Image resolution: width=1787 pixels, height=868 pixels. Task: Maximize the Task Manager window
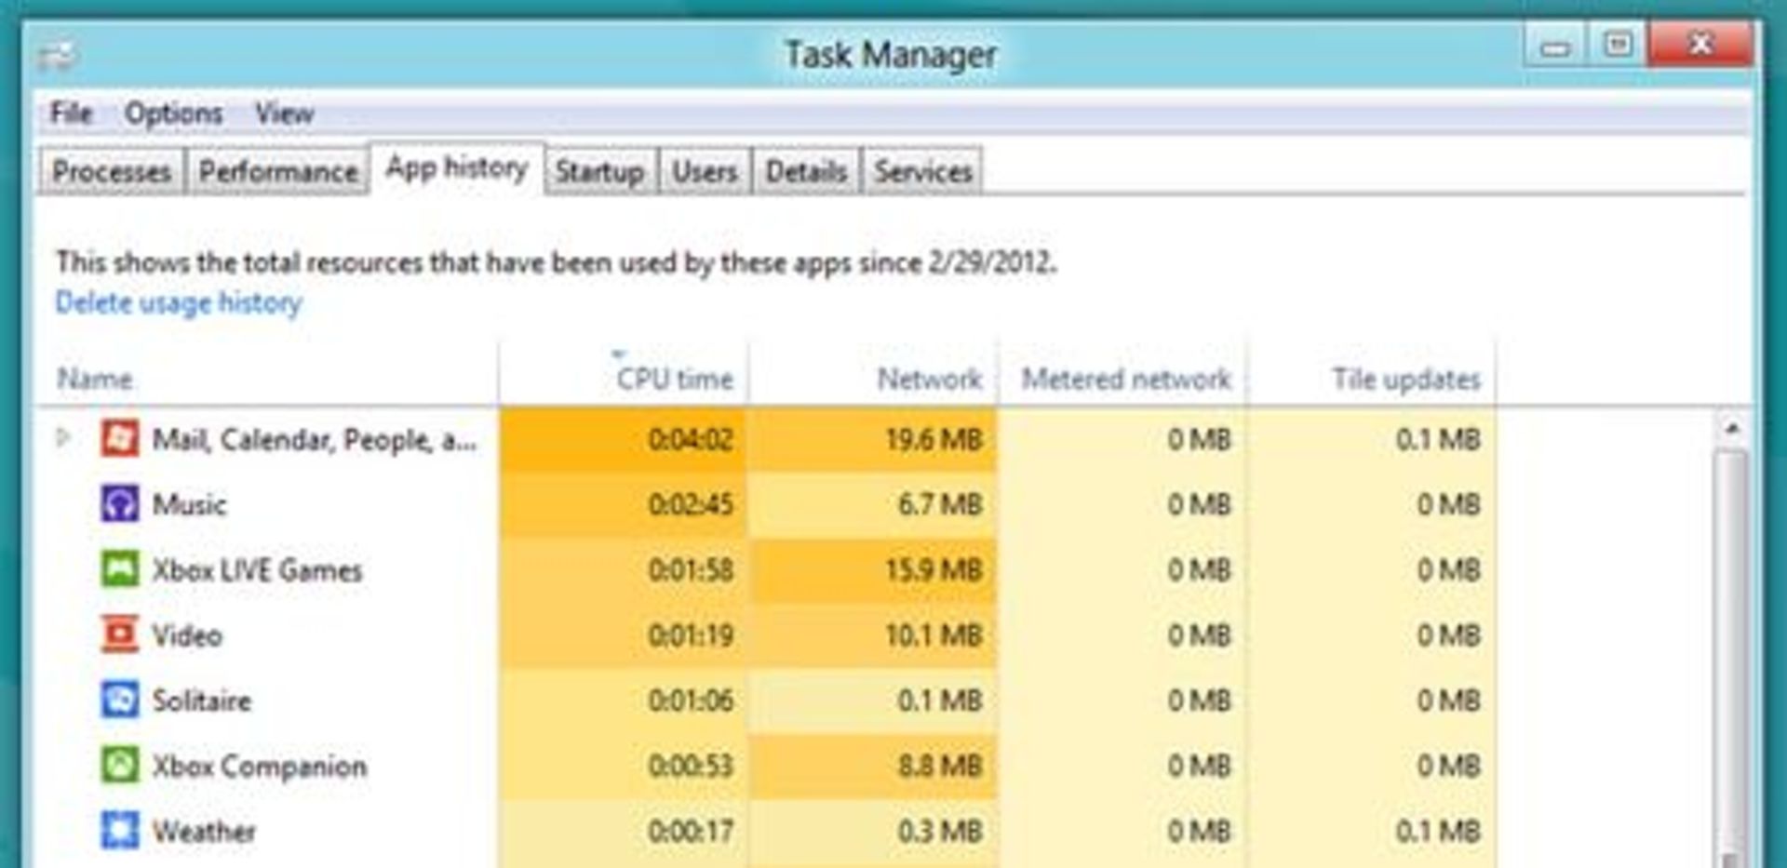click(x=1618, y=46)
